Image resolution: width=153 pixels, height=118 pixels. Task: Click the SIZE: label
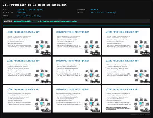5,9
